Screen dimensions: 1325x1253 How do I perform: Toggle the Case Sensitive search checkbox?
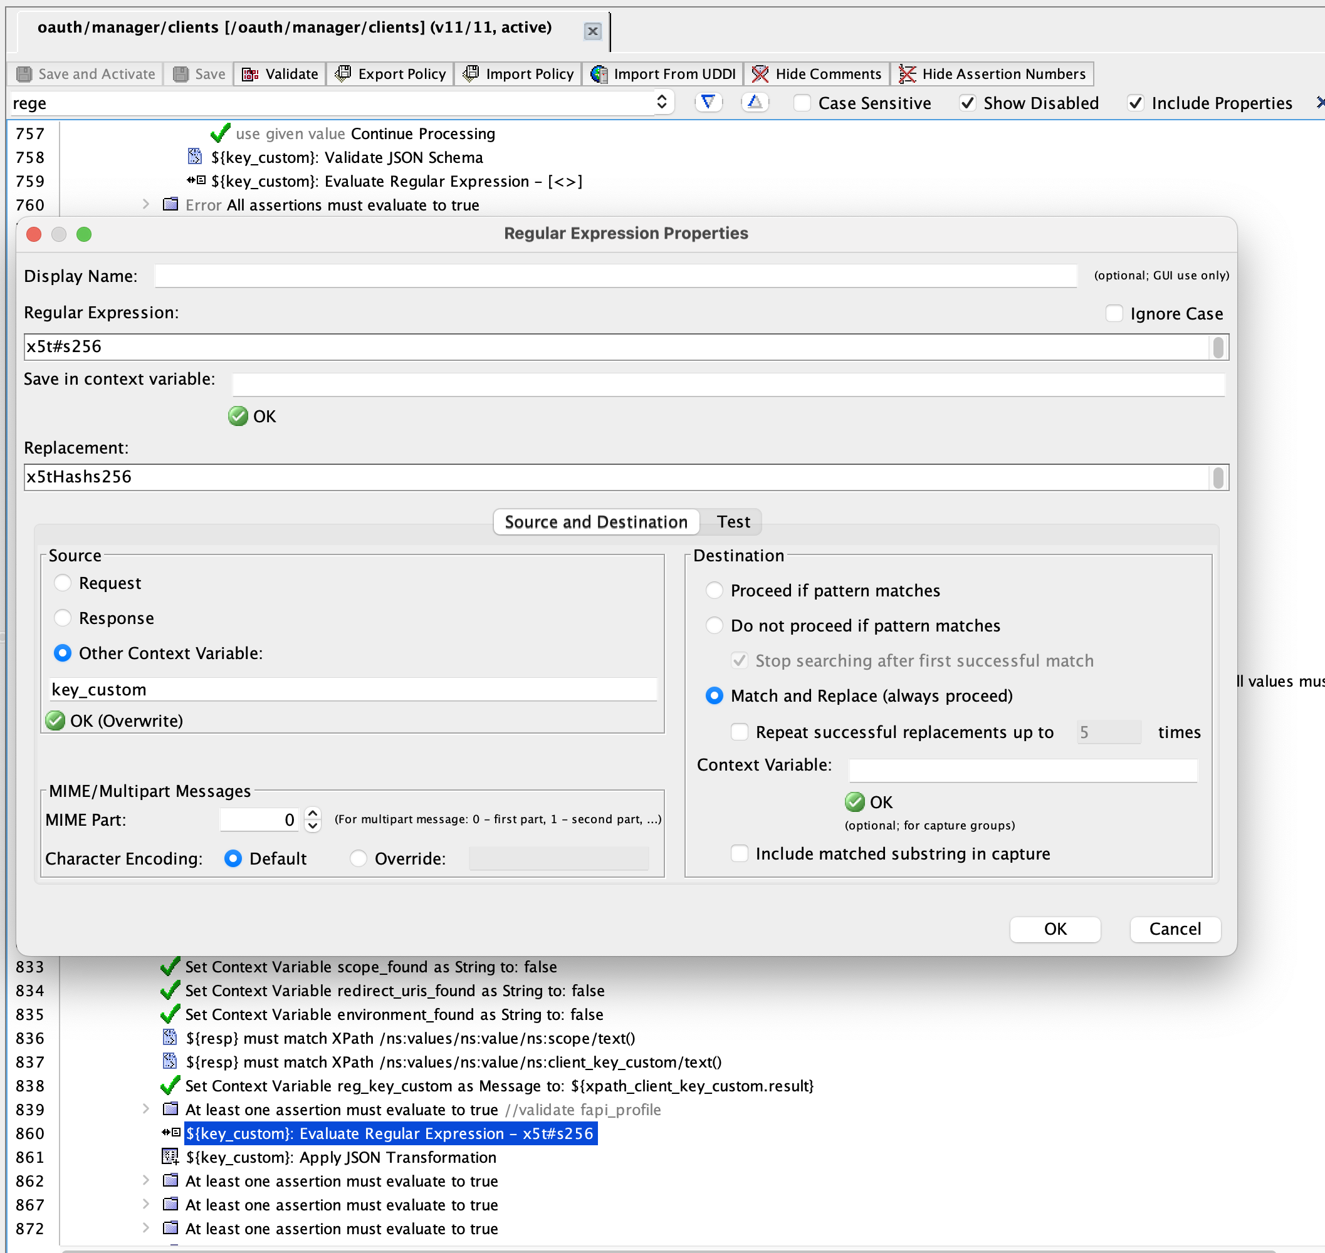(x=802, y=103)
